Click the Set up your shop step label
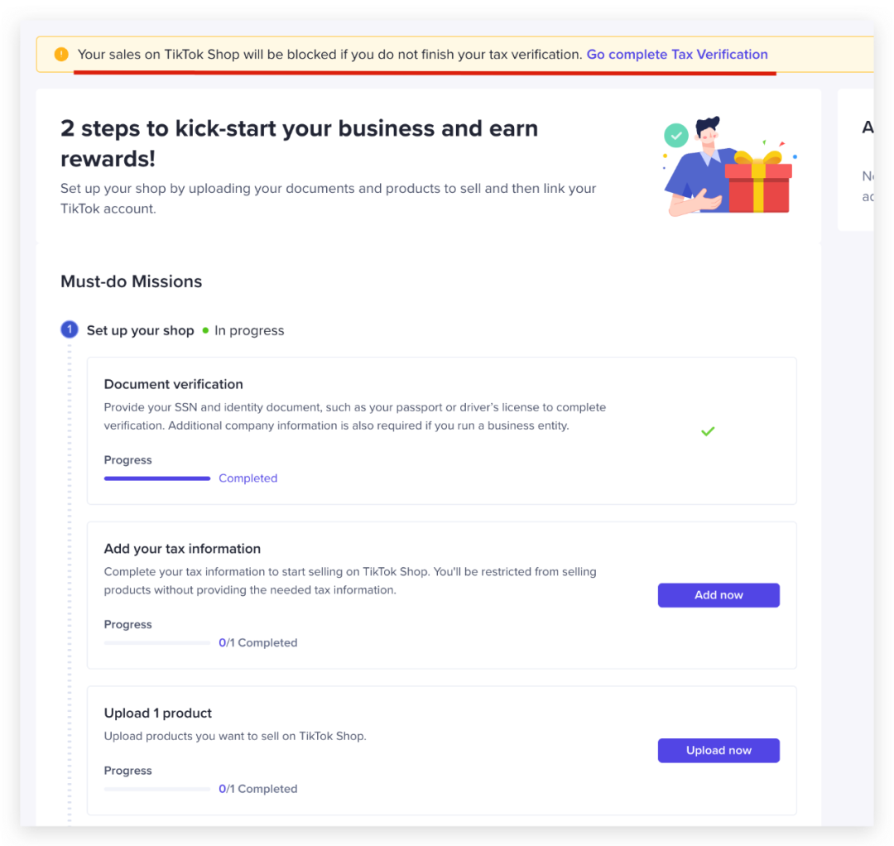This screenshot has height=846, width=894. 141,330
